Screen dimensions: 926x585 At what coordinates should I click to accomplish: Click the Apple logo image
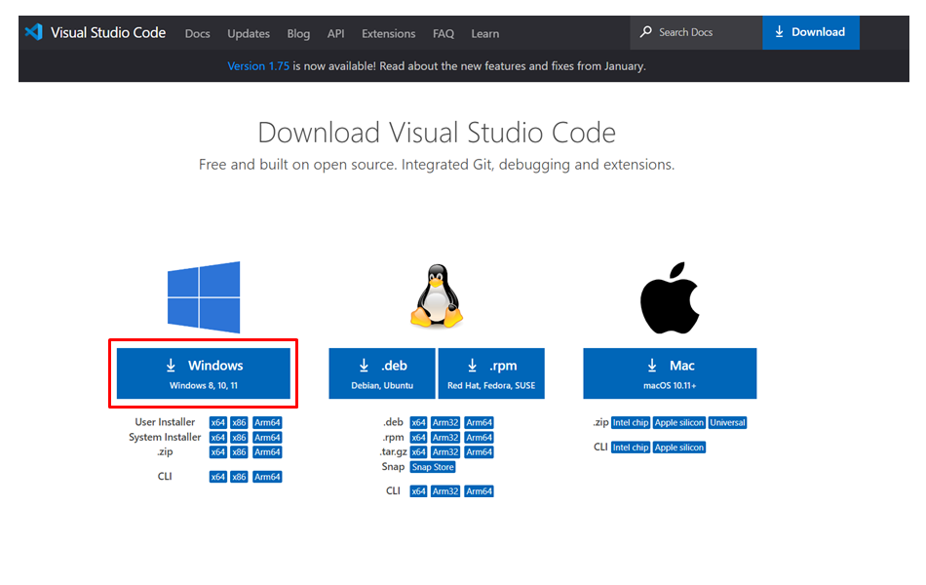670,297
